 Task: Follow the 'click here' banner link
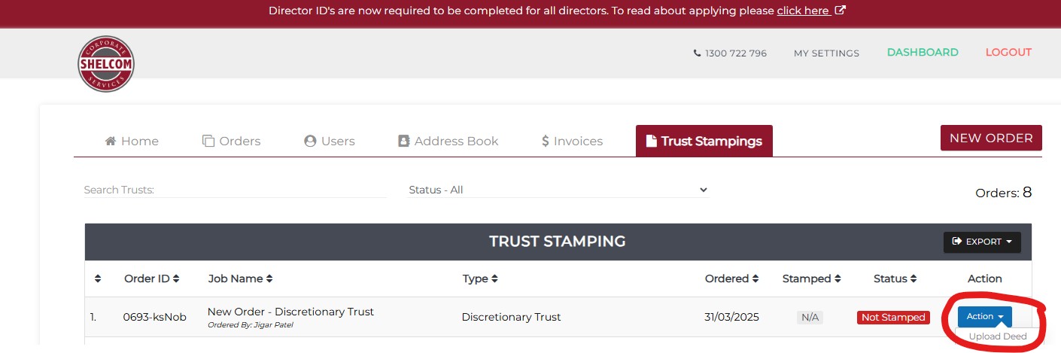[x=803, y=11]
